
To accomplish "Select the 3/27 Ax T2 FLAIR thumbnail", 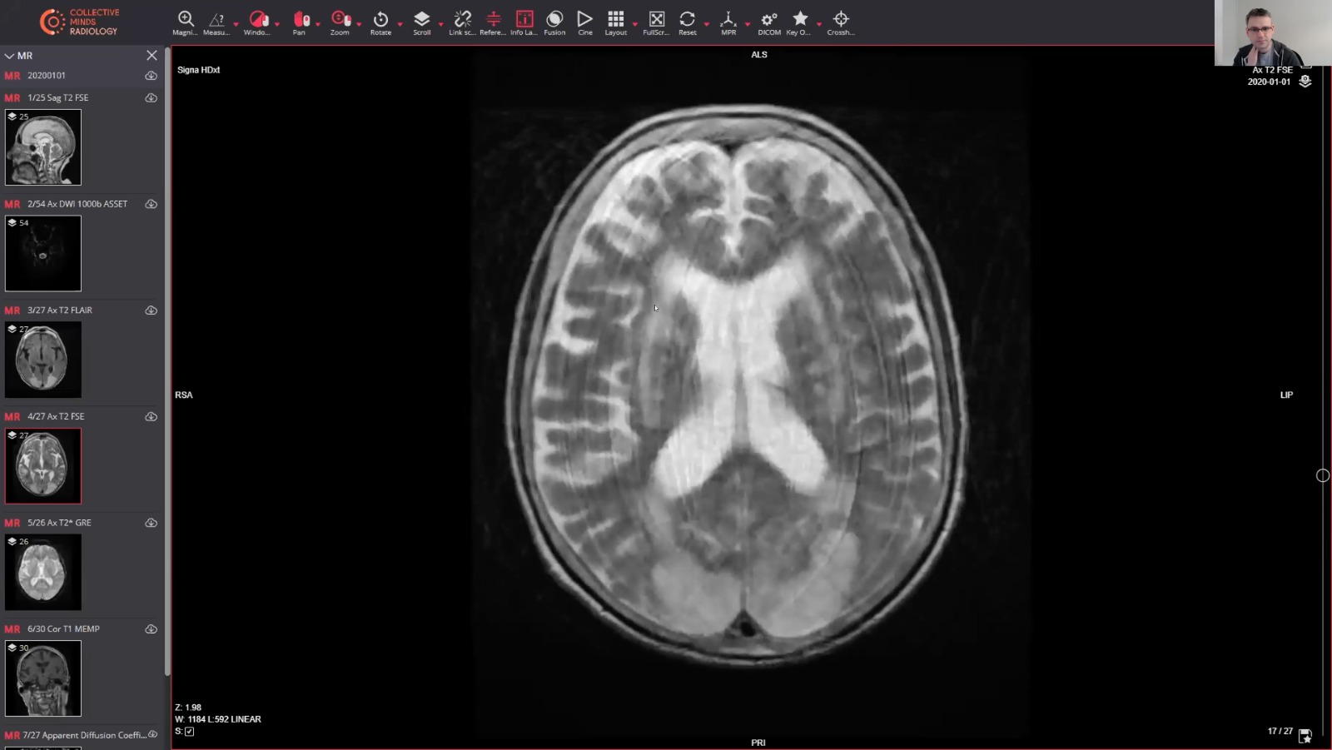I will coord(42,360).
